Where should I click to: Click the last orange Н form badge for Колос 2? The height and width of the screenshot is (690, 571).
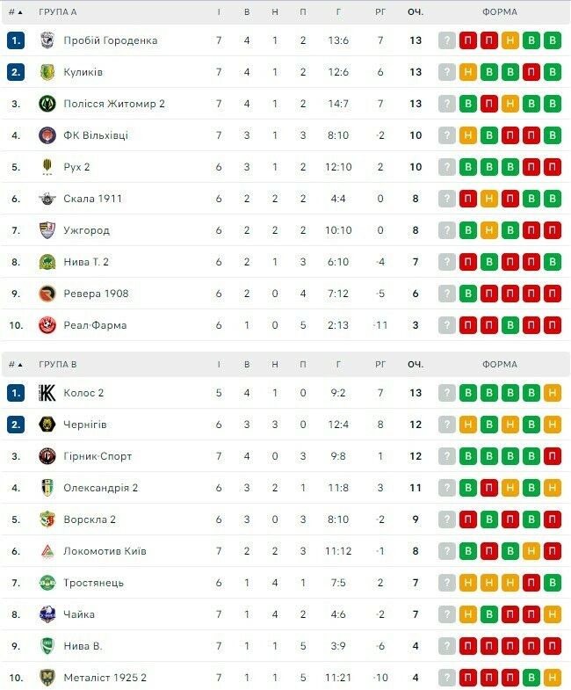point(553,393)
